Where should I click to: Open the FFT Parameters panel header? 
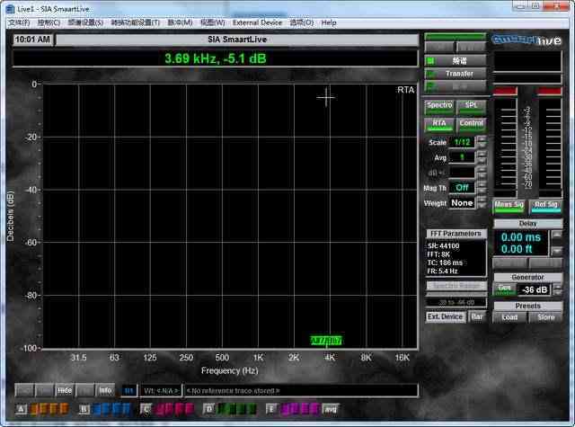(x=456, y=234)
